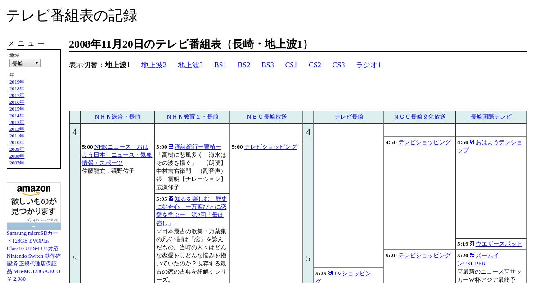The image size is (540, 283).
Task: Click the icon beside ズームイン!!SUPER
Action: point(472,255)
